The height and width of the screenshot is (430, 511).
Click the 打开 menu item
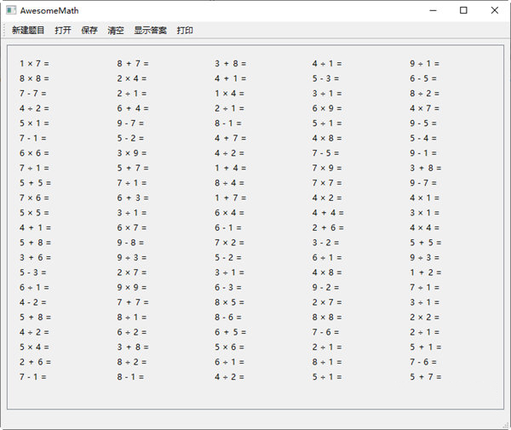(x=63, y=31)
